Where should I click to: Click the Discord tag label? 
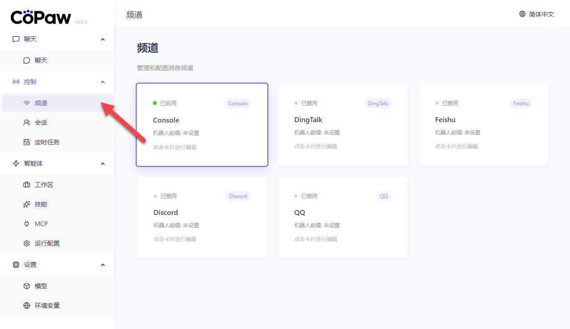(238, 196)
